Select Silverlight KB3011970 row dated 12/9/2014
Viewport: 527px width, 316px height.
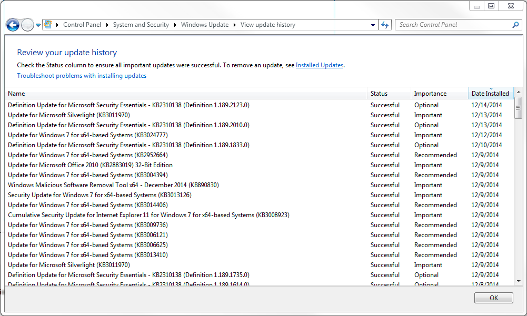pyautogui.click(x=259, y=265)
